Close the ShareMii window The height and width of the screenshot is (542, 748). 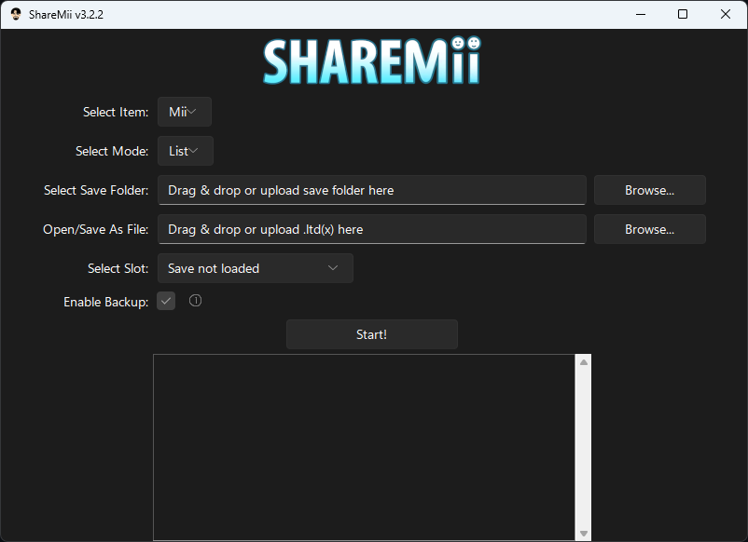pyautogui.click(x=725, y=14)
